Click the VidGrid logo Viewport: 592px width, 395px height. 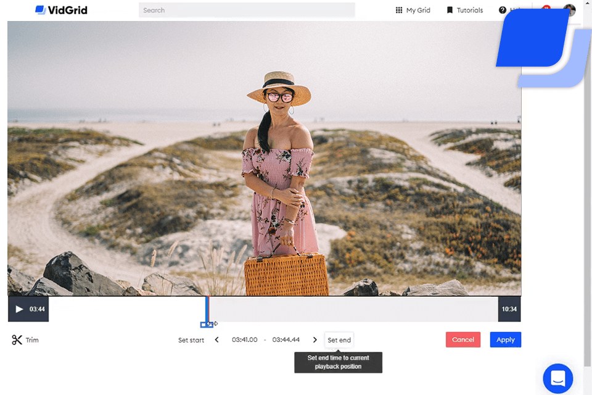61,10
